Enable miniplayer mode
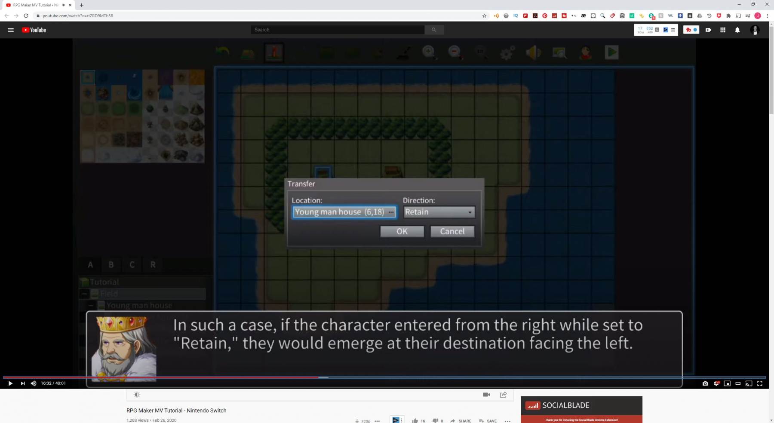The height and width of the screenshot is (423, 774). point(727,383)
